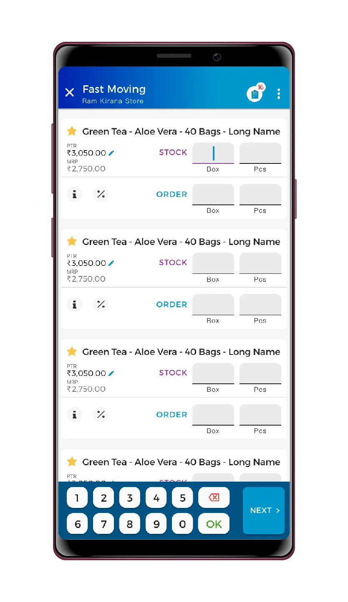The width and height of the screenshot is (348, 602).
Task: Close the Fast Moving screen
Action: 70,93
